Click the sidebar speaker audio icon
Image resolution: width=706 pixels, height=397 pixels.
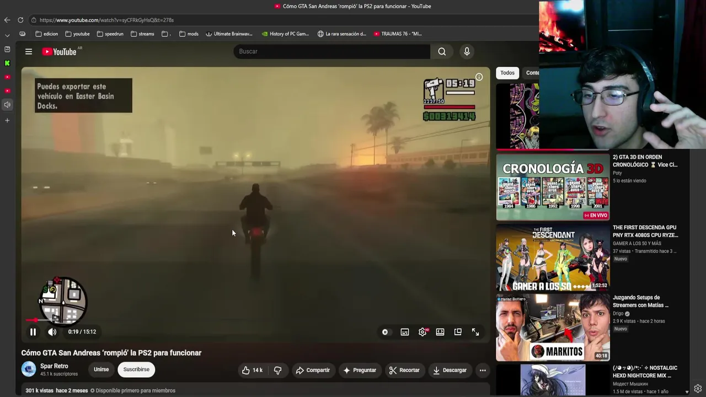pyautogui.click(x=7, y=105)
